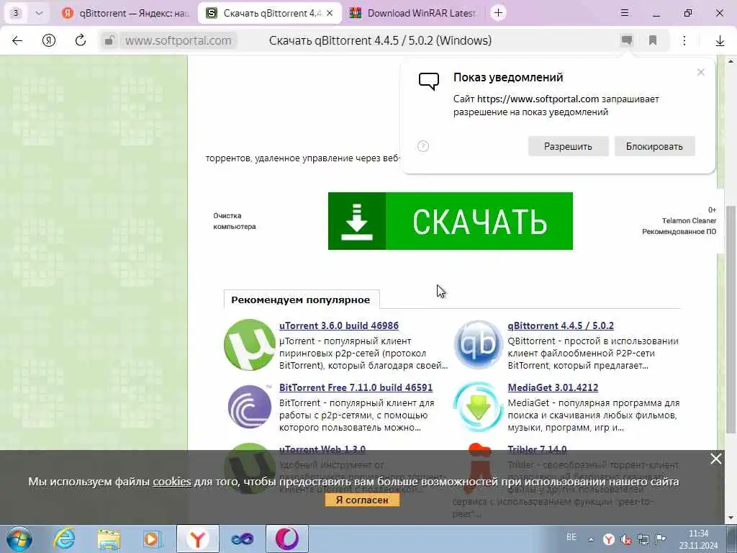737x553 pixels.
Task: Open Windows Explorer folder in taskbar
Action: pyautogui.click(x=109, y=539)
